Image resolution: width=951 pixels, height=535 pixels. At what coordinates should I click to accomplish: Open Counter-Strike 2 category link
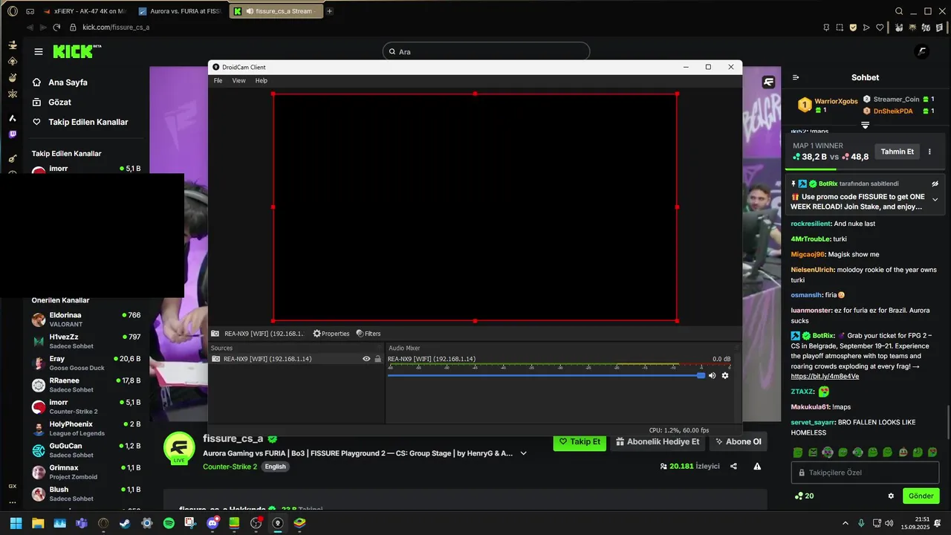click(x=230, y=467)
